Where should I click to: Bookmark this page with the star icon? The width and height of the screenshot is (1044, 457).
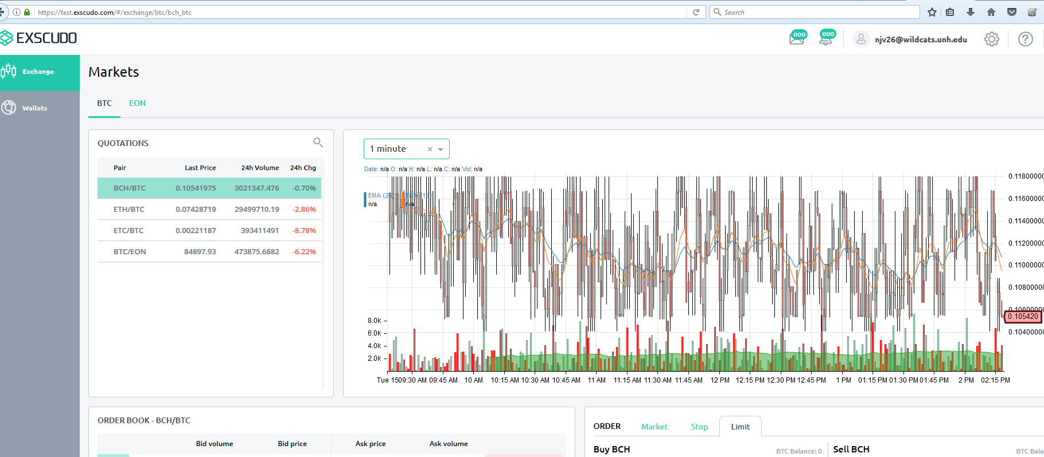(x=932, y=12)
